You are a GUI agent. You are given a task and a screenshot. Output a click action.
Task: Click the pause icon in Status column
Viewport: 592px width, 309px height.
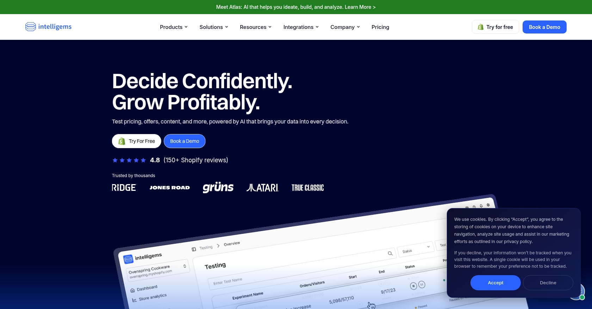[x=421, y=284]
